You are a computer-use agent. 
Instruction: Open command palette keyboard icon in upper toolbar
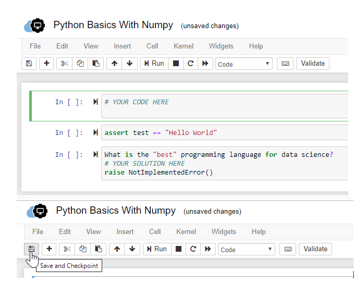285,64
